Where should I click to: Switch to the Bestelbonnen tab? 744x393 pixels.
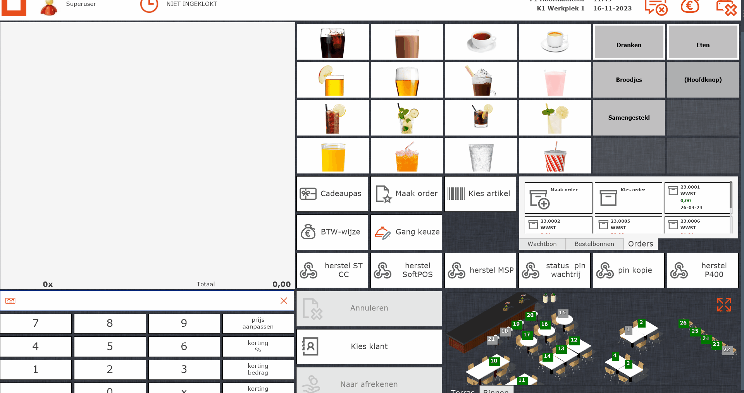[x=594, y=244]
